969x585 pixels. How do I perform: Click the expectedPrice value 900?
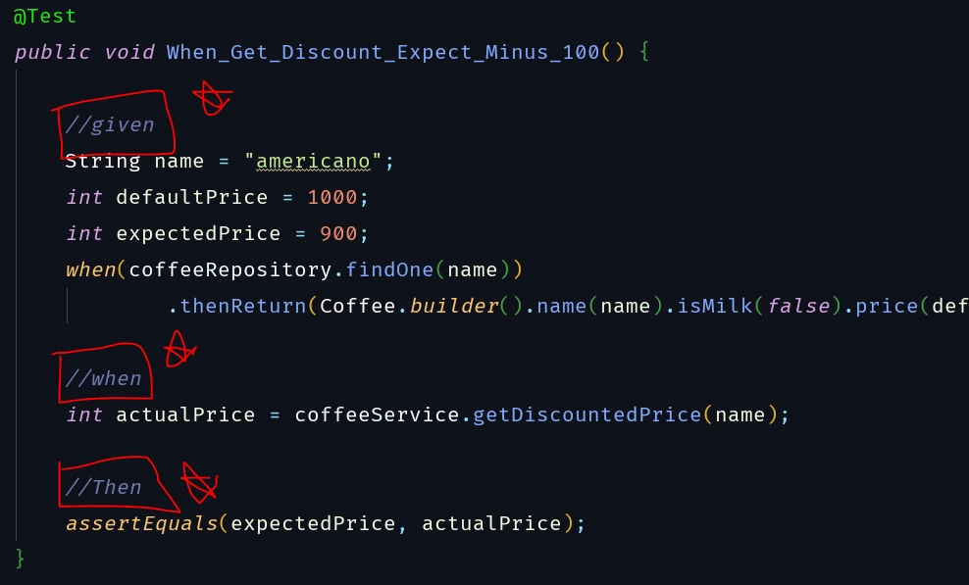coord(338,233)
